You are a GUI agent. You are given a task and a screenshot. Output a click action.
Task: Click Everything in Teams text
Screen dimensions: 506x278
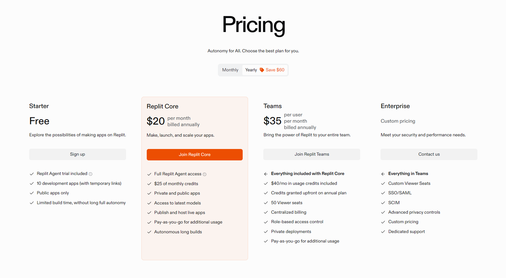408,174
